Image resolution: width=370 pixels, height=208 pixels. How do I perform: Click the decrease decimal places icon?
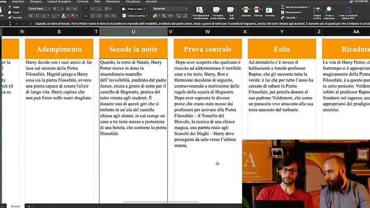[x=185, y=16]
